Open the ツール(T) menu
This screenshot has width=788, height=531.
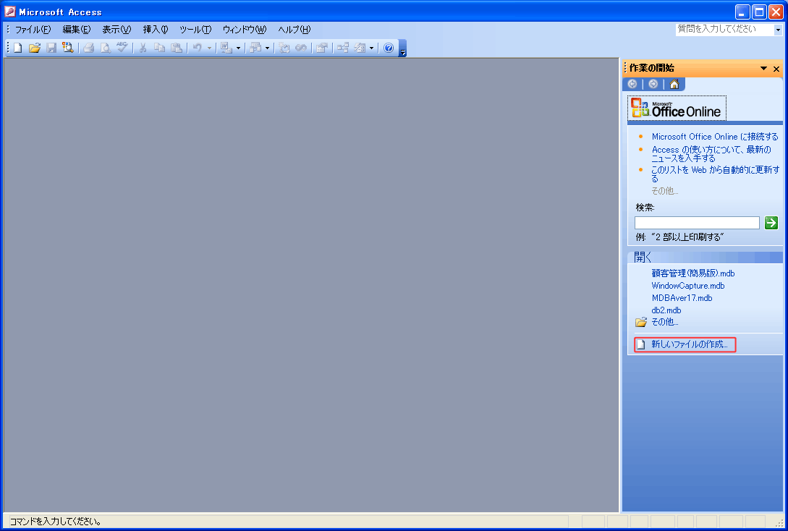coord(195,30)
